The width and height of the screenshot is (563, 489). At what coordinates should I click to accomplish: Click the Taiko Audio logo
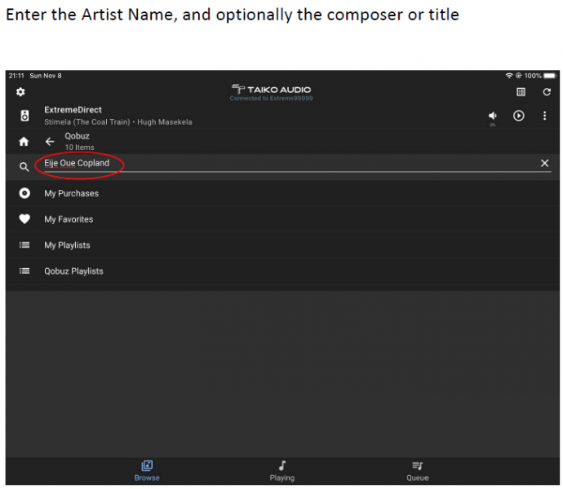point(272,89)
